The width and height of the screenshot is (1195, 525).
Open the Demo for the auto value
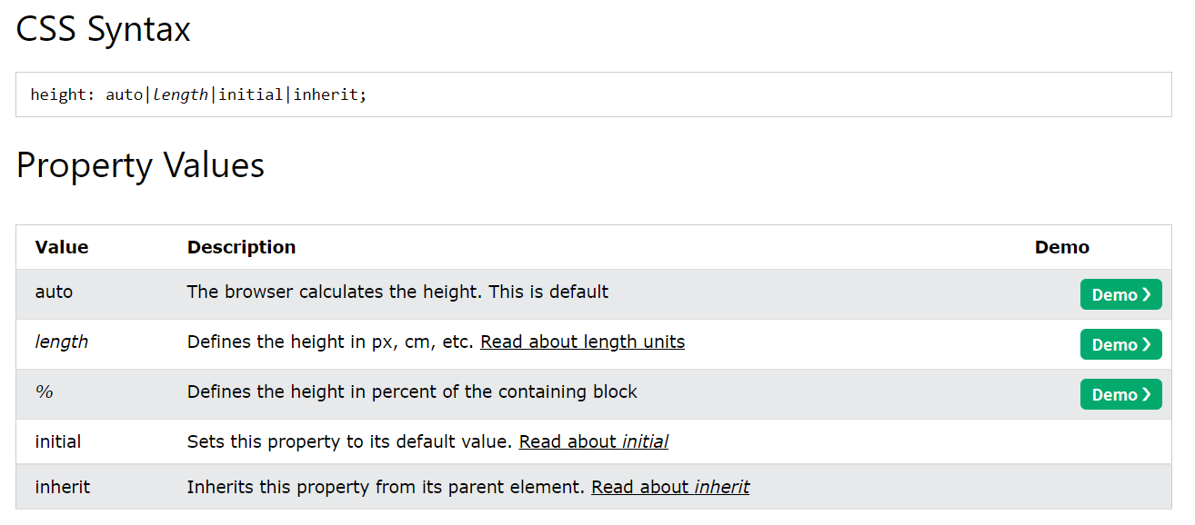(1120, 294)
